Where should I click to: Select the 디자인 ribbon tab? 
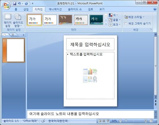pos(39,9)
